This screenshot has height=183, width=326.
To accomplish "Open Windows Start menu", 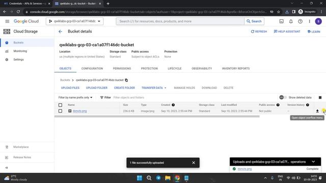I will (x=140, y=178).
